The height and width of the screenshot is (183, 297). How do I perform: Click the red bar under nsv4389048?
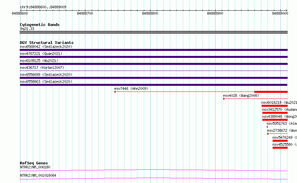pos(275,120)
